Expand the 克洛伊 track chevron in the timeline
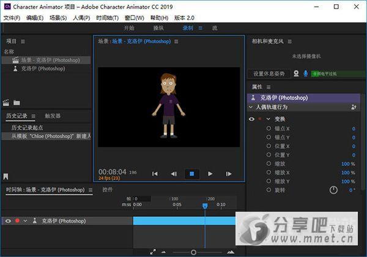 click(25, 221)
